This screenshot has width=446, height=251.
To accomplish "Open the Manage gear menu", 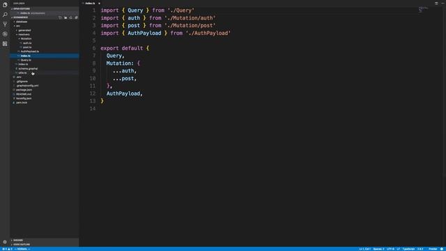I will pos(5,242).
